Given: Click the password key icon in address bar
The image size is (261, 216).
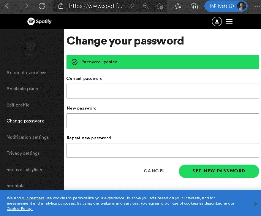Looking at the screenshot, I should [x=132, y=6].
